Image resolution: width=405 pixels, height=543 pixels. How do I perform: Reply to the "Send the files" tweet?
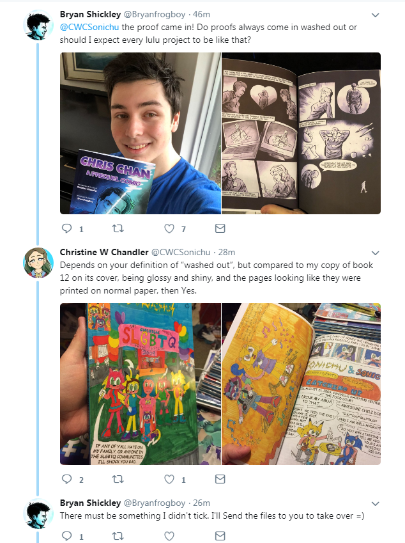66,536
